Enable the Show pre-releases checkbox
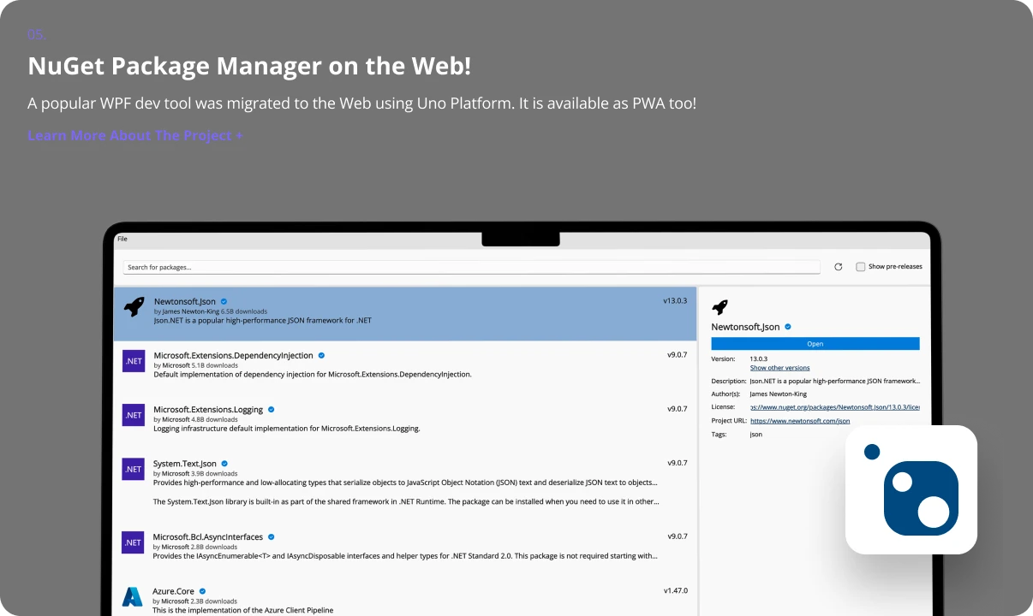1033x616 pixels. 861,267
